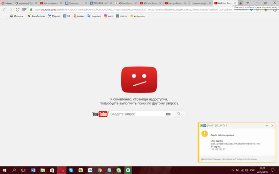Open a new tab with plus button
Viewport: 279px width, 174px height.
coord(240,3)
